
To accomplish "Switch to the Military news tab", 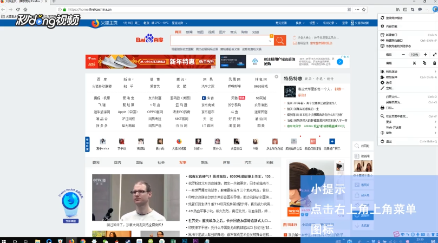I will (182, 162).
